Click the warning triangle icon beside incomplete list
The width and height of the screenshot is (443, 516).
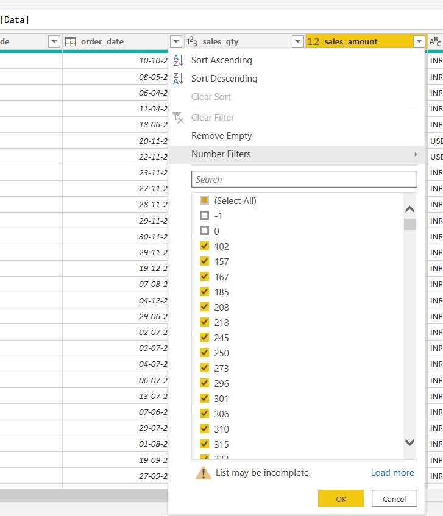click(204, 473)
